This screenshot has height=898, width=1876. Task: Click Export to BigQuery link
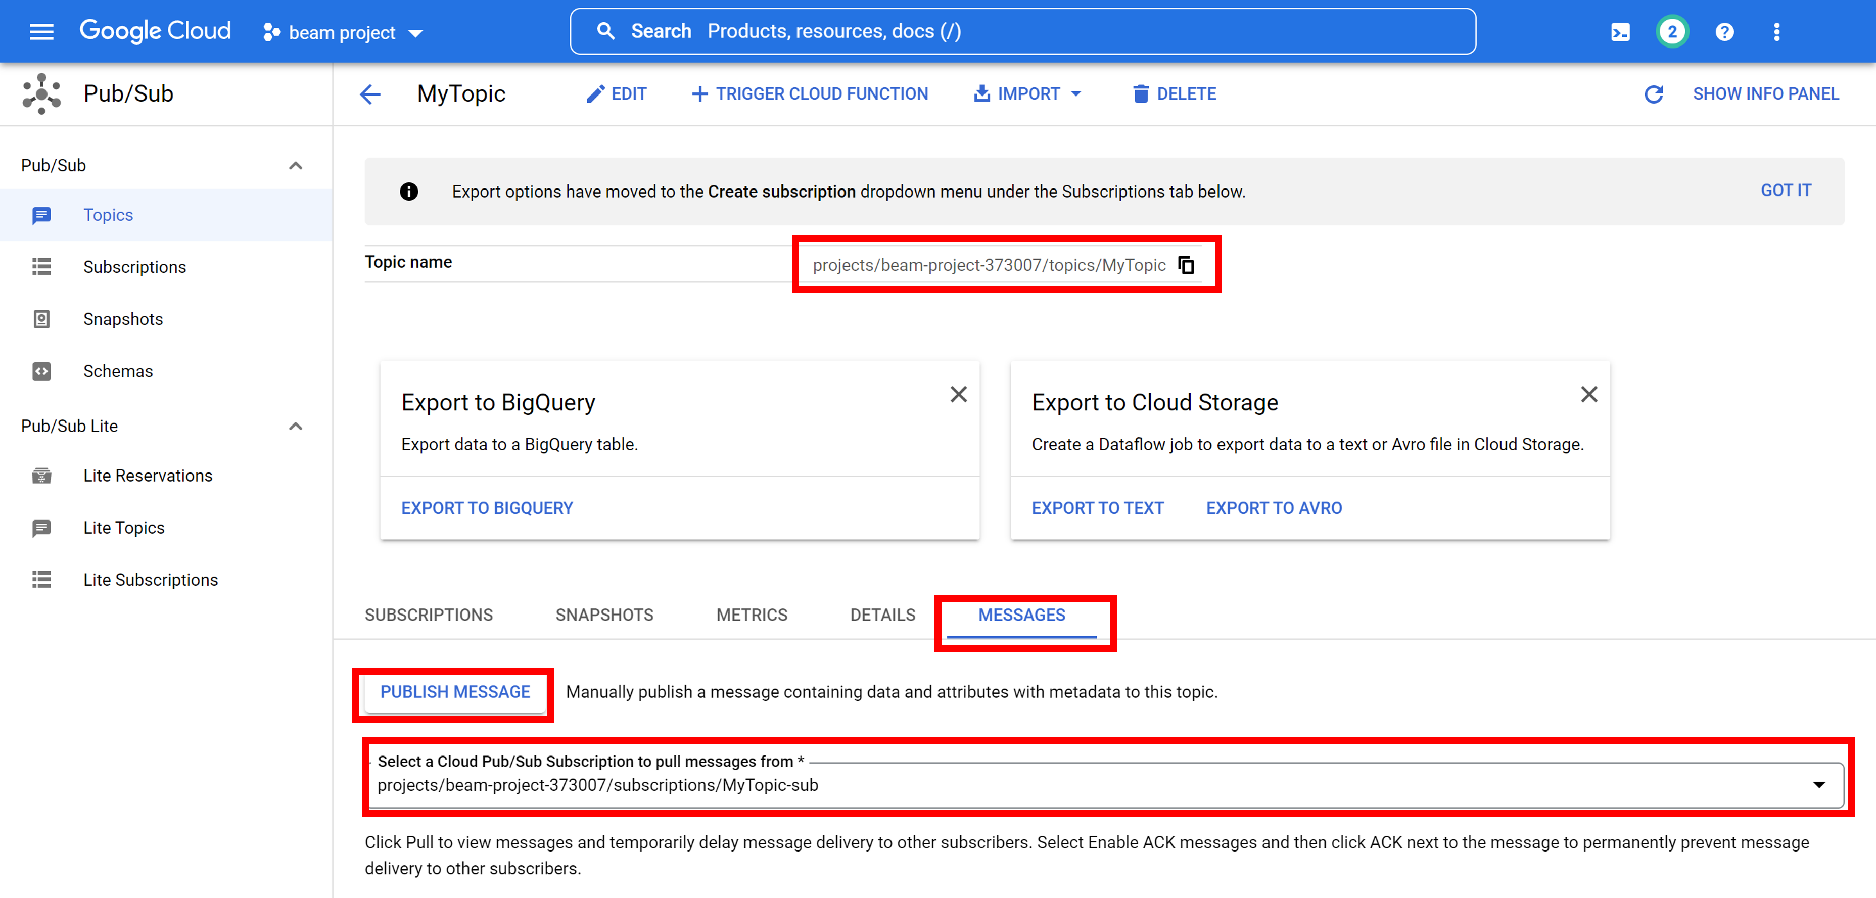pyautogui.click(x=487, y=508)
